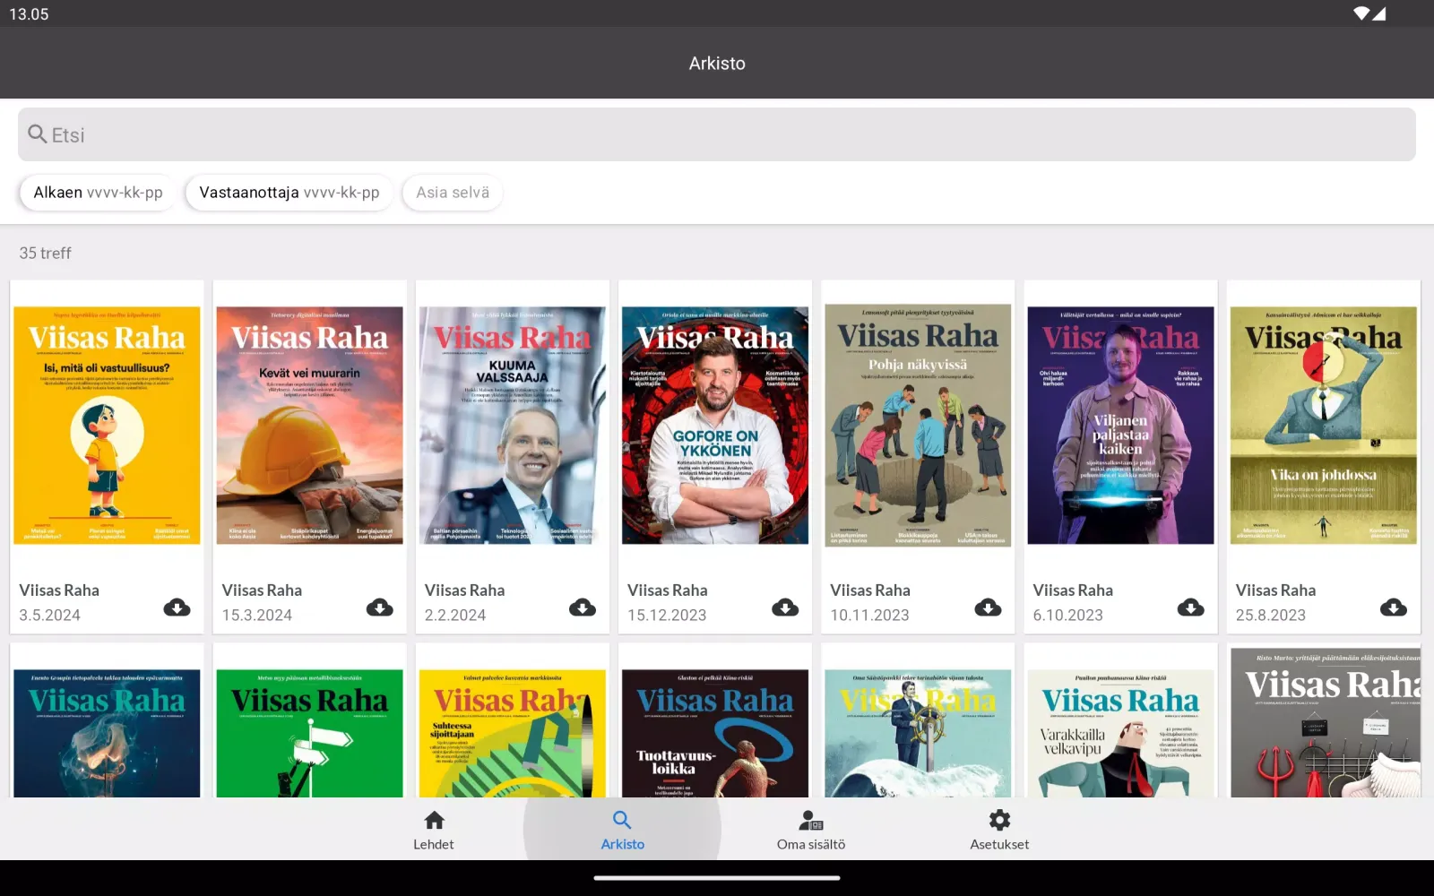Image resolution: width=1434 pixels, height=896 pixels.
Task: Click the Arkisto page title
Action: [717, 64]
